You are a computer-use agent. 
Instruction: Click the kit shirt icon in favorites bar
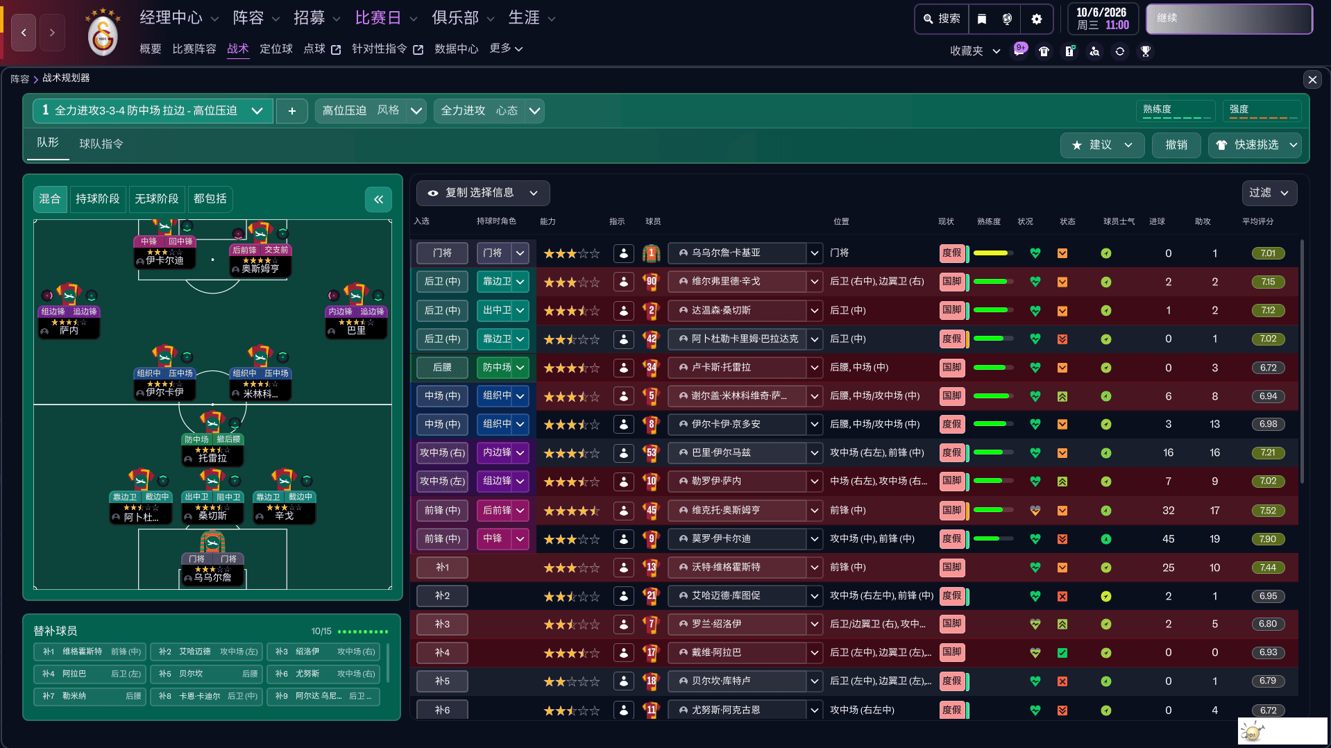[1044, 51]
